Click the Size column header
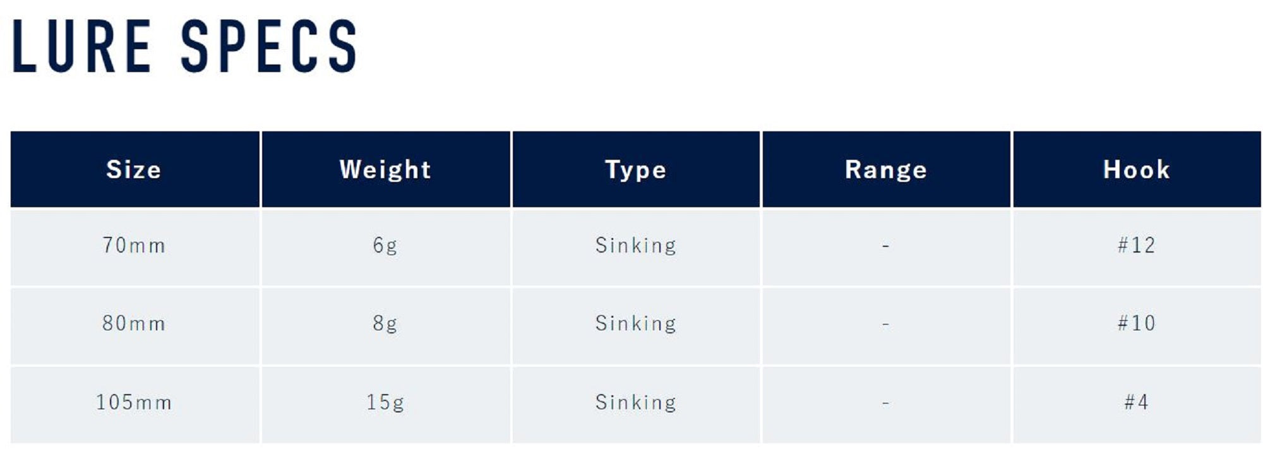1263x449 pixels. (134, 169)
